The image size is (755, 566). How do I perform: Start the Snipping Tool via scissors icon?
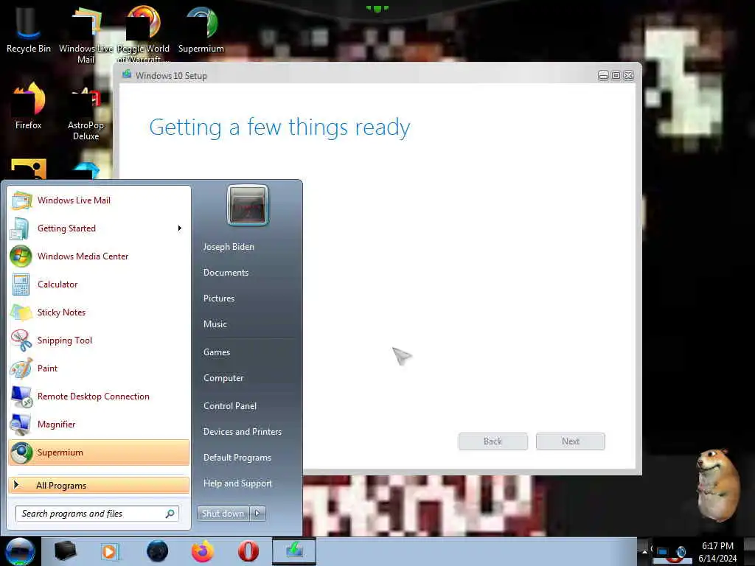point(21,340)
